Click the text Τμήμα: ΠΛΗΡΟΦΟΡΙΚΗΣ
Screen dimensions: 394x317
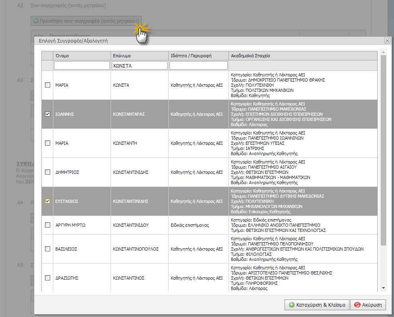click(x=254, y=283)
